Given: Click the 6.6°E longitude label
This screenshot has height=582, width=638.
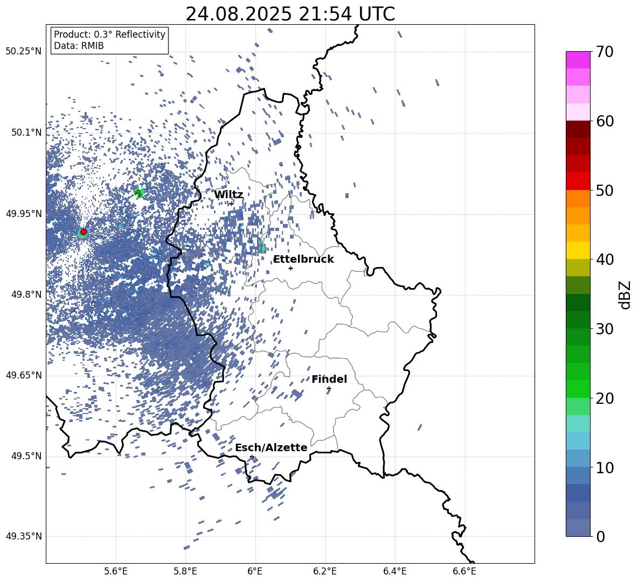Looking at the screenshot, I should 464,572.
